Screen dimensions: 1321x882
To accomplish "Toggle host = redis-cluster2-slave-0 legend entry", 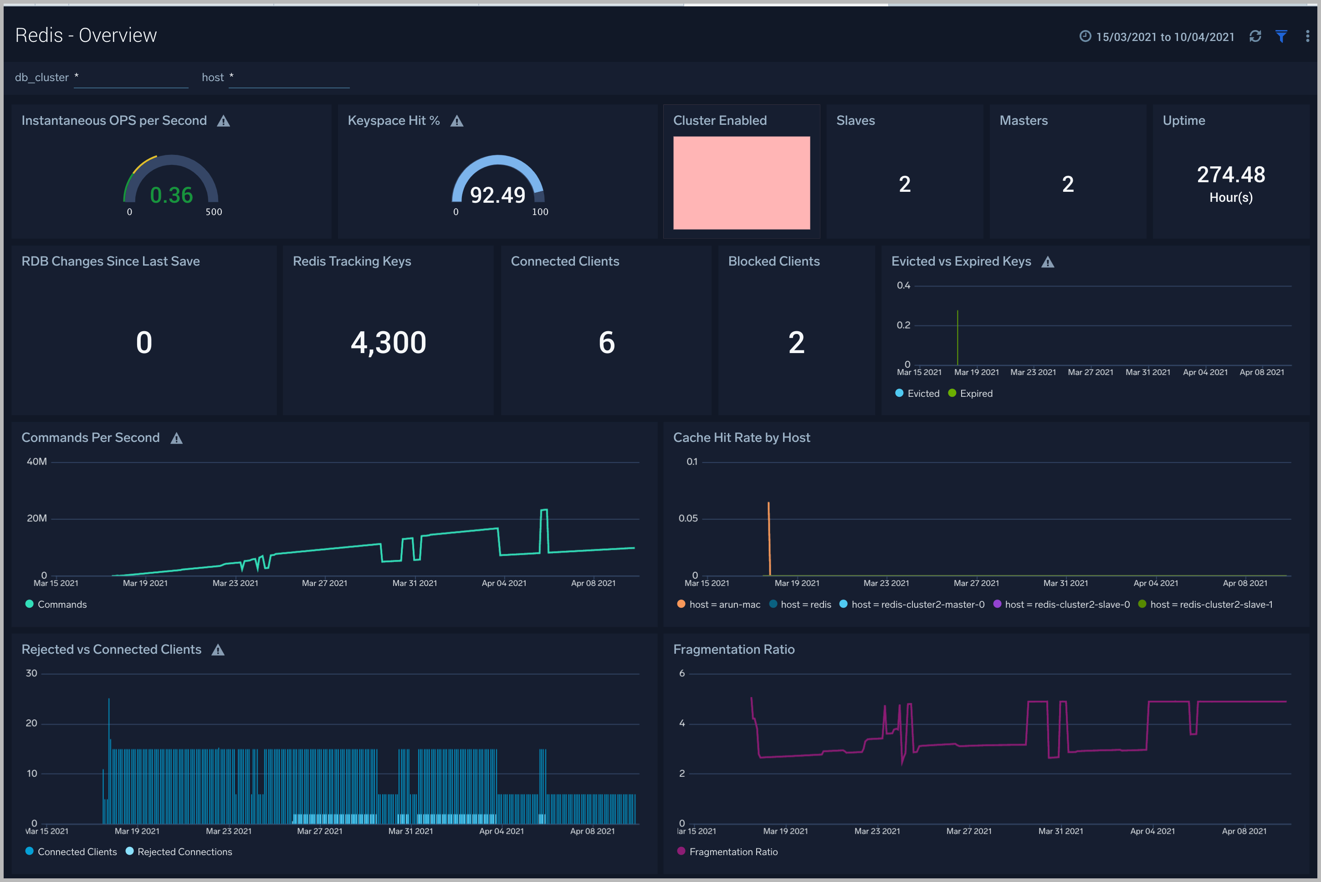I will (1062, 604).
